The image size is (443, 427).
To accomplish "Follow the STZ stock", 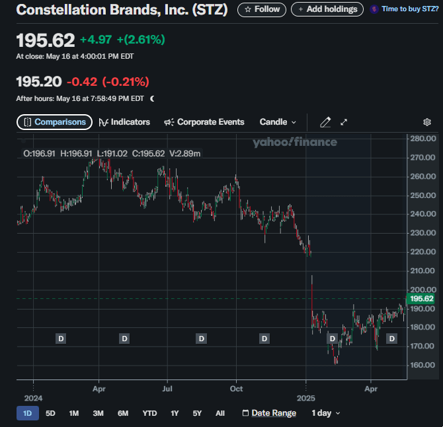I will (x=262, y=9).
